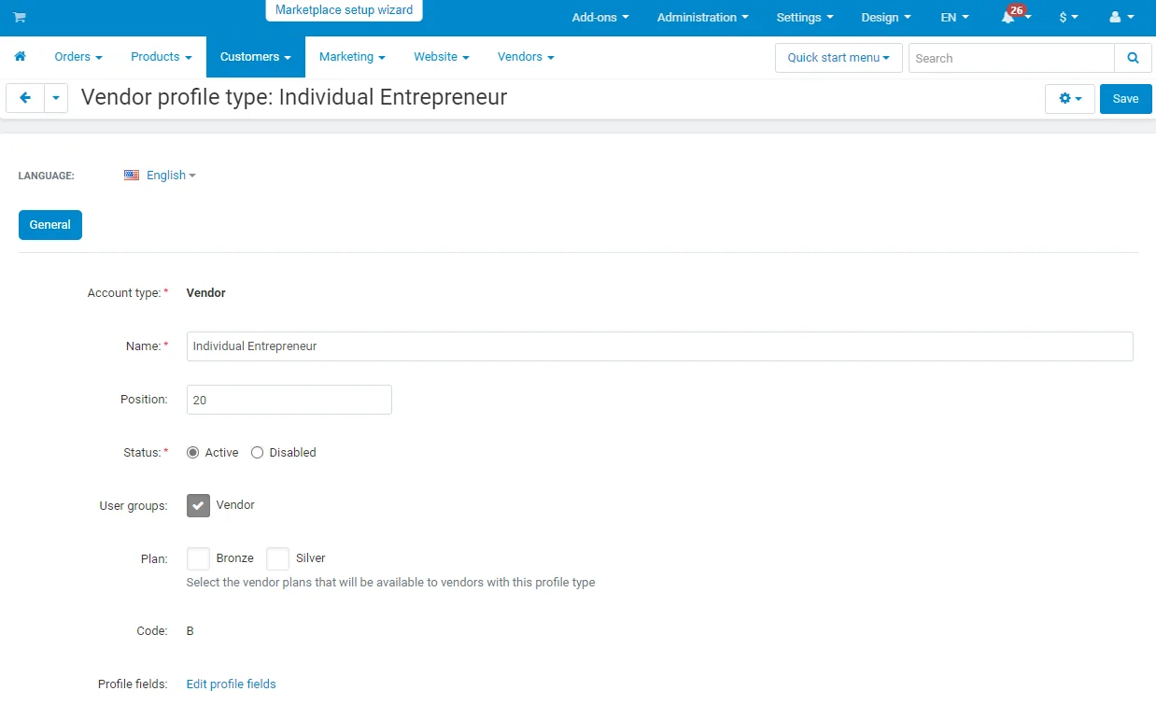Viewport: 1156px width, 705px height.
Task: Click the Code value B
Action: (190, 631)
